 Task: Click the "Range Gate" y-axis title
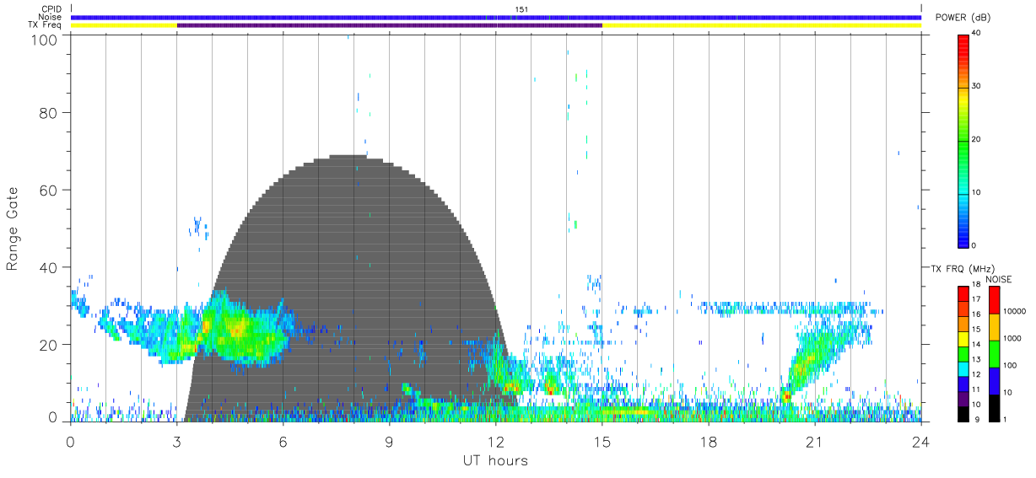pos(13,228)
